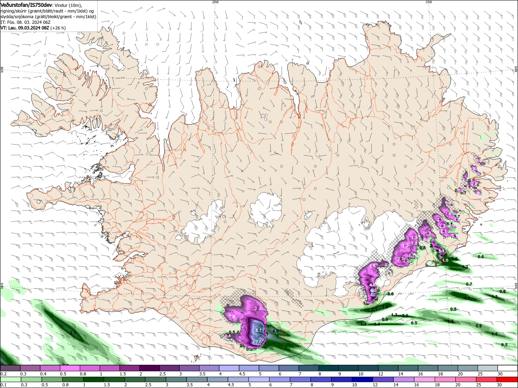Select the dark teal 8 snow scale swatch
The width and height of the screenshot is (518, 388).
click(x=329, y=368)
